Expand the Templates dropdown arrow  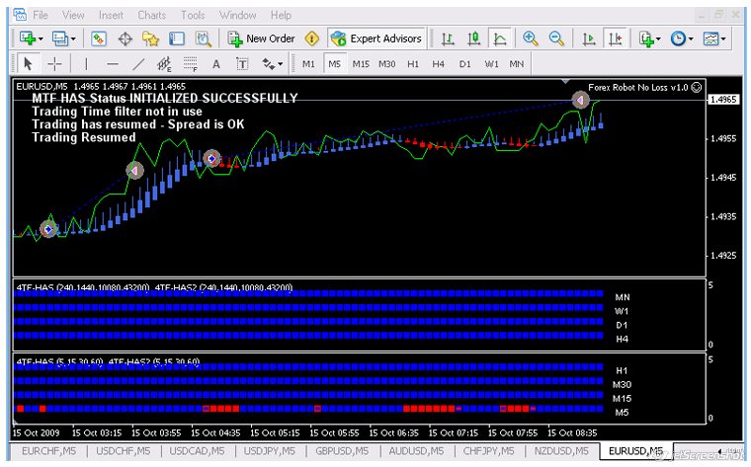coord(723,39)
